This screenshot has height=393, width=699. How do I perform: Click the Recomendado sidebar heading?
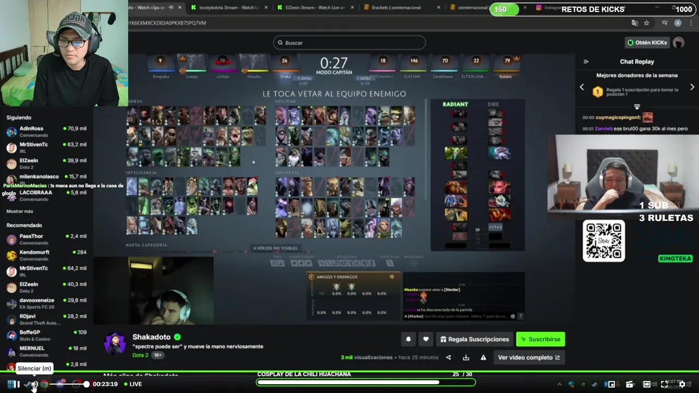pyautogui.click(x=24, y=225)
